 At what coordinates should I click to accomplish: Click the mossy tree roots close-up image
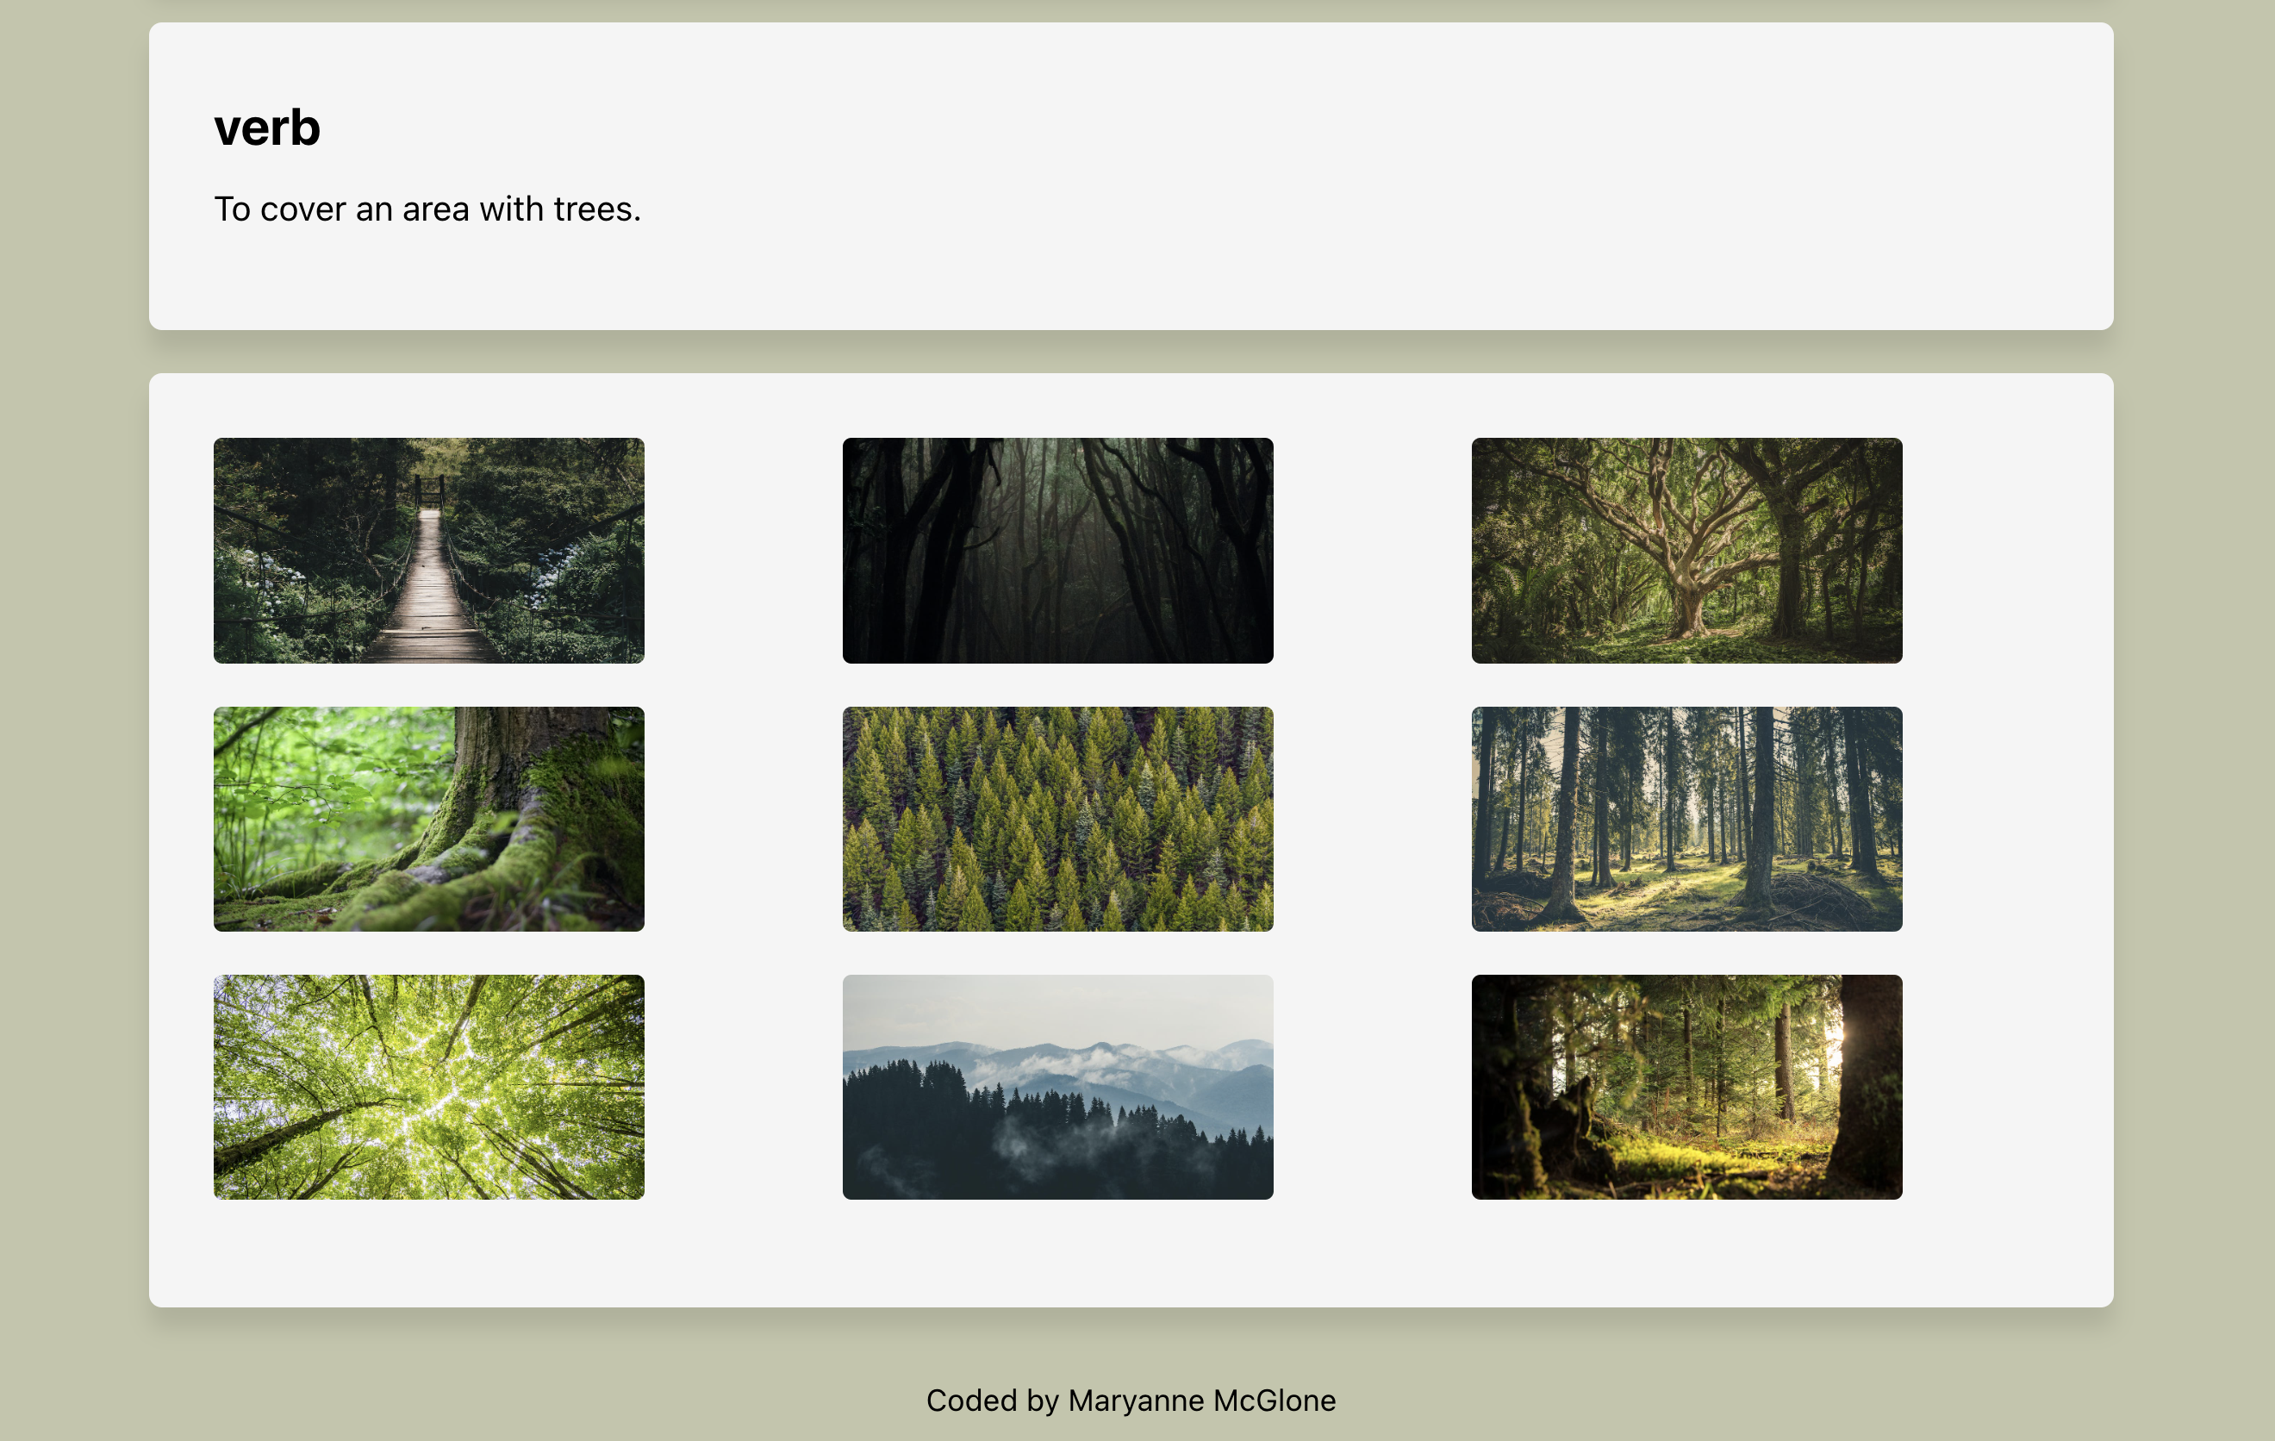(429, 818)
